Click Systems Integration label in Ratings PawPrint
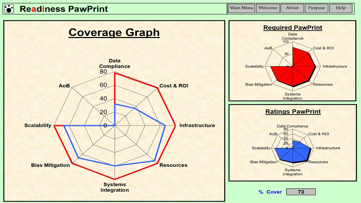 (293, 172)
